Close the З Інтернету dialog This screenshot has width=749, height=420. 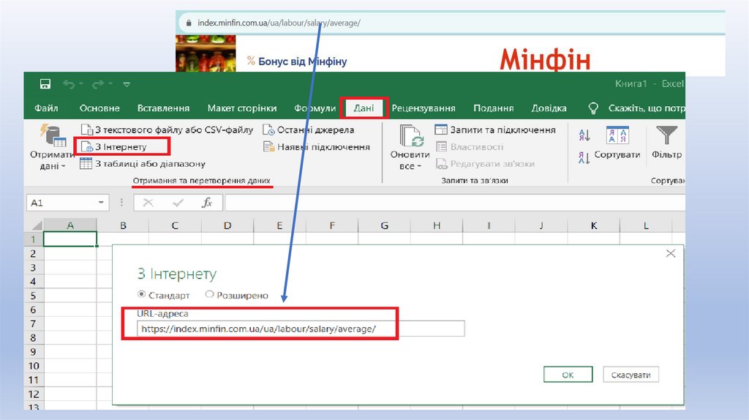[x=671, y=253]
